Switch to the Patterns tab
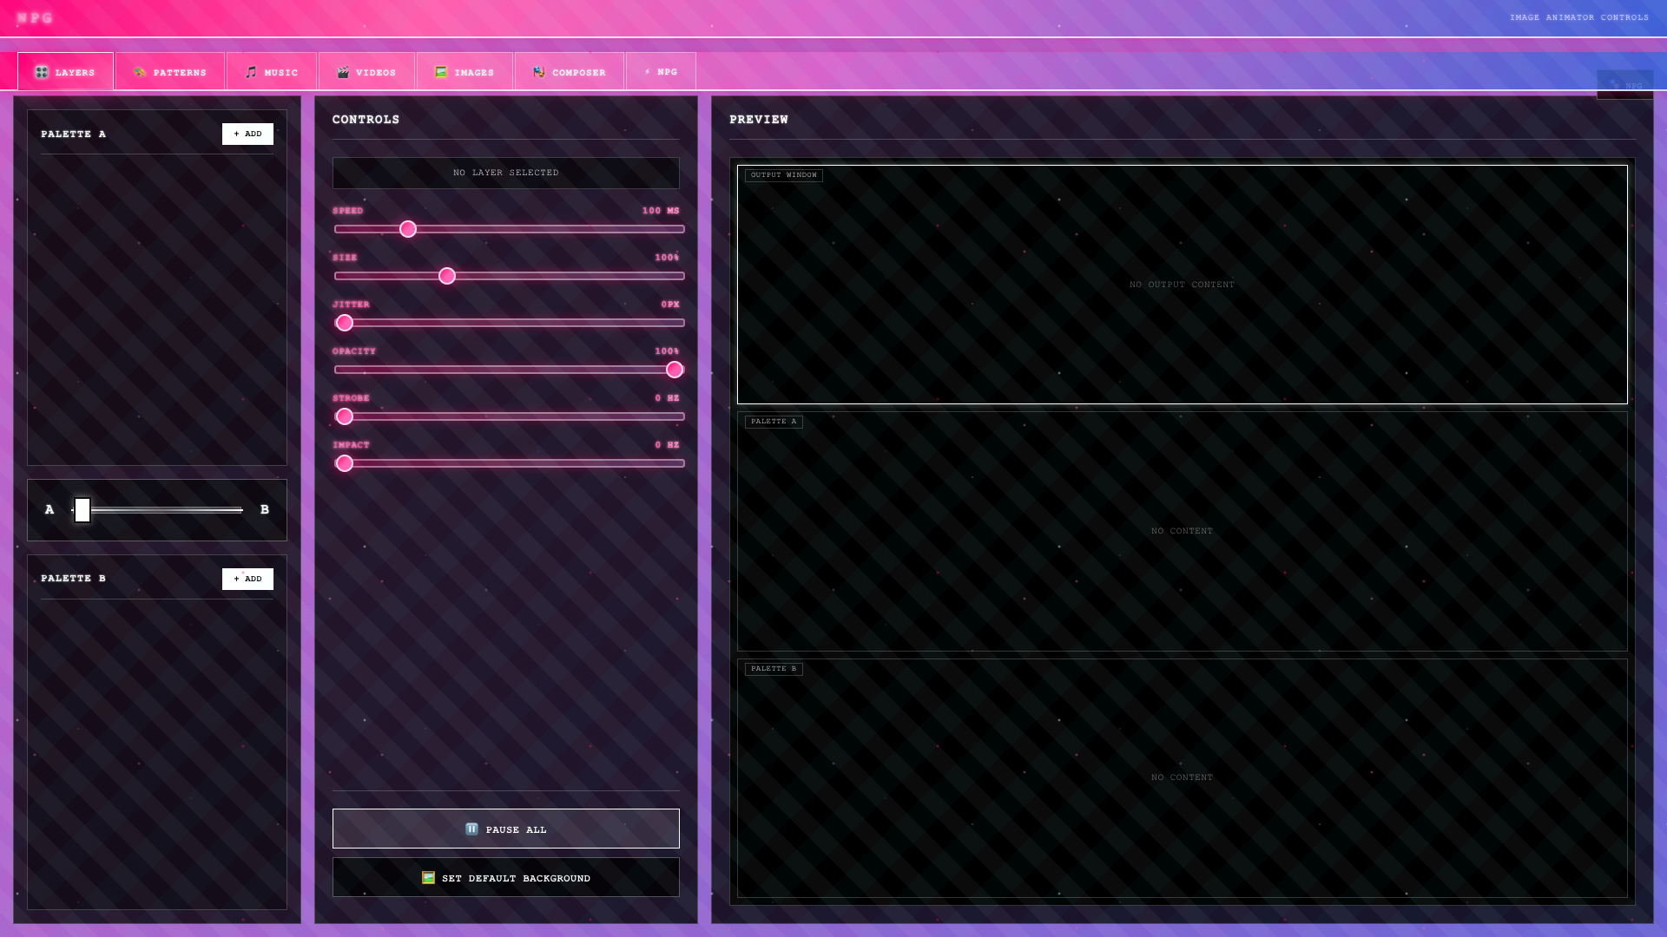 170,72
